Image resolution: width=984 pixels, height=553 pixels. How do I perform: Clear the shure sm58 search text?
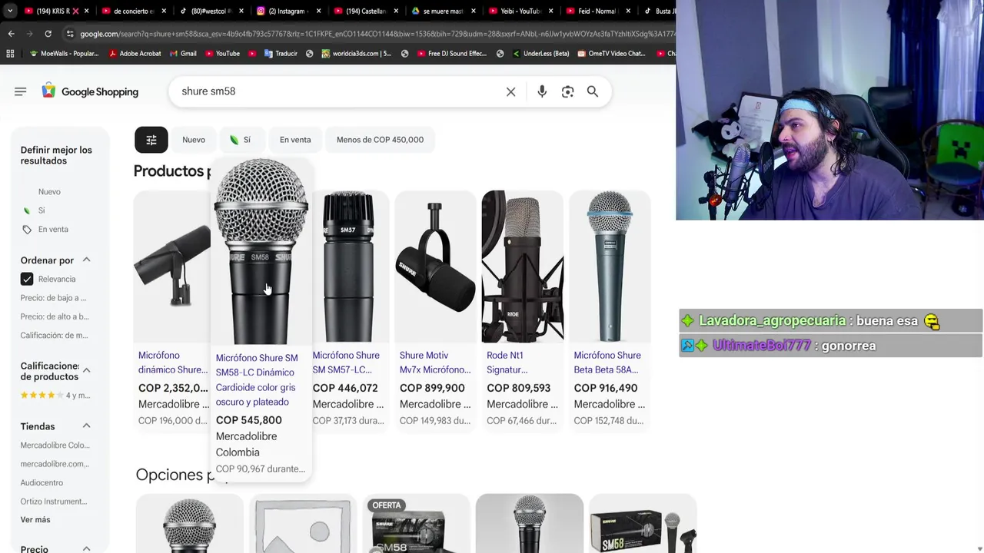coord(510,91)
